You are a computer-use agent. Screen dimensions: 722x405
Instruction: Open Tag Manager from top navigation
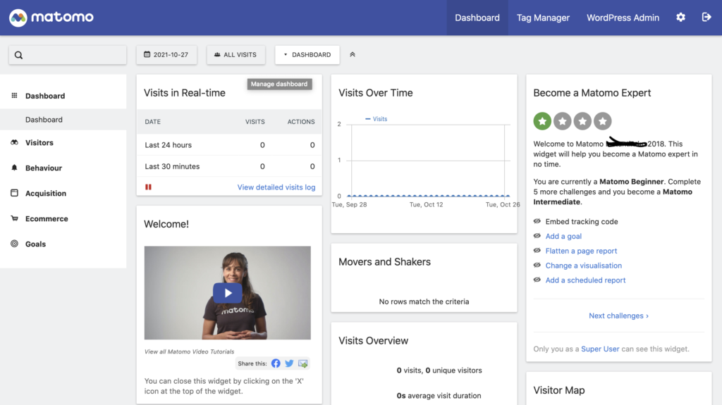tap(543, 18)
